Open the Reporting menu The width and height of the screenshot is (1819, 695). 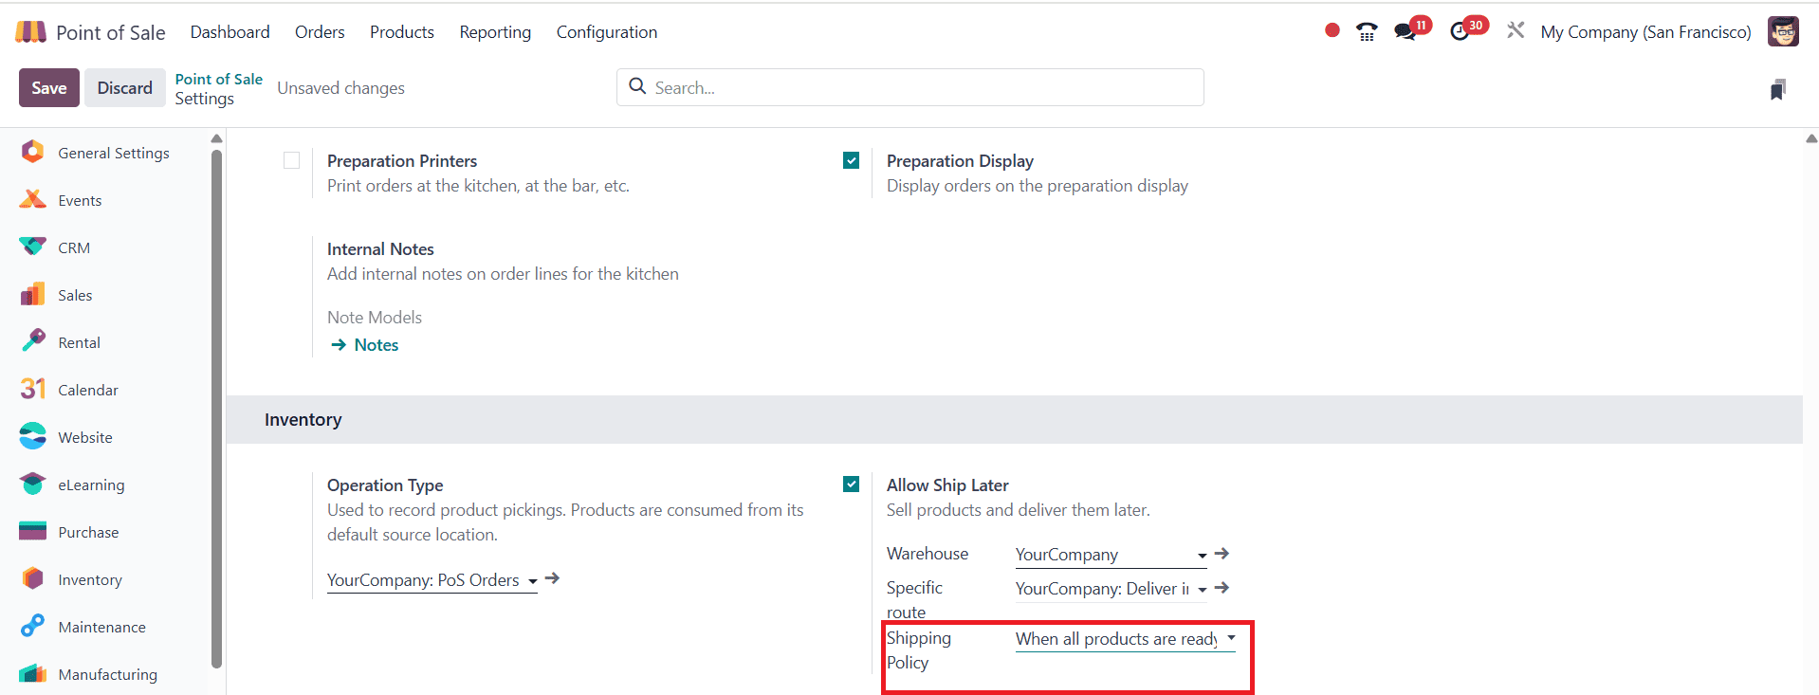coord(495,32)
